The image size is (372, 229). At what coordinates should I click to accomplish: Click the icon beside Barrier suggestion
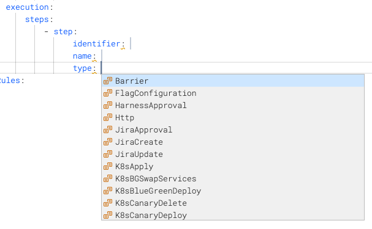(108, 81)
